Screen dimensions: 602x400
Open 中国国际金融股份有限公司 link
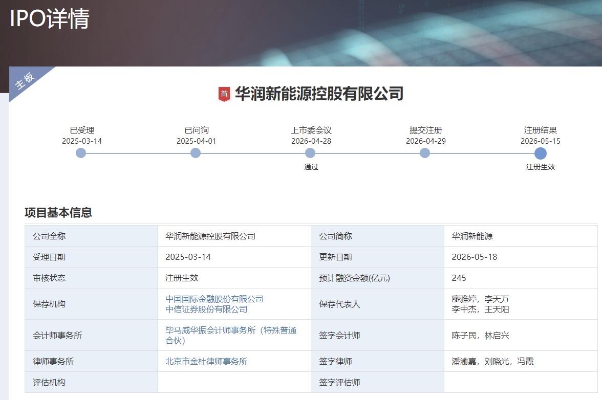tap(214, 299)
